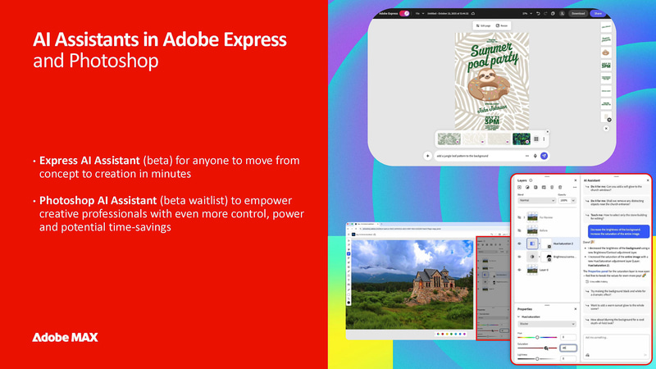Hide the Hue/saturation 2 layer eye
The image size is (656, 369).
coord(519,244)
